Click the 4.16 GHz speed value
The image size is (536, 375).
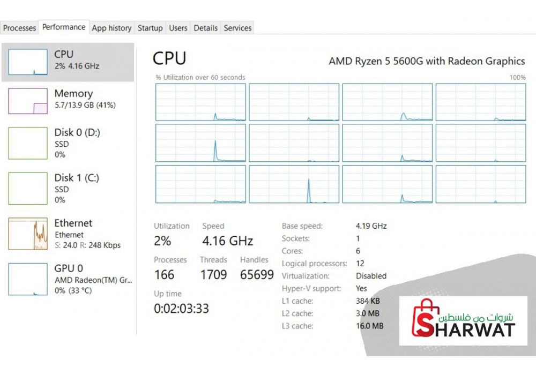click(227, 241)
